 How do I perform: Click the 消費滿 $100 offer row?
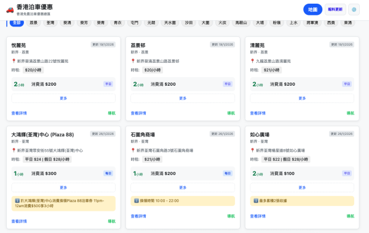[x=302, y=174]
